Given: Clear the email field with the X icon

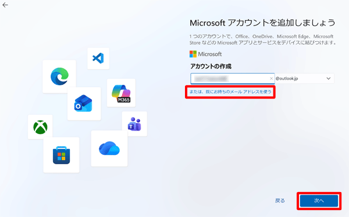Looking at the screenshot, I should [x=271, y=78].
